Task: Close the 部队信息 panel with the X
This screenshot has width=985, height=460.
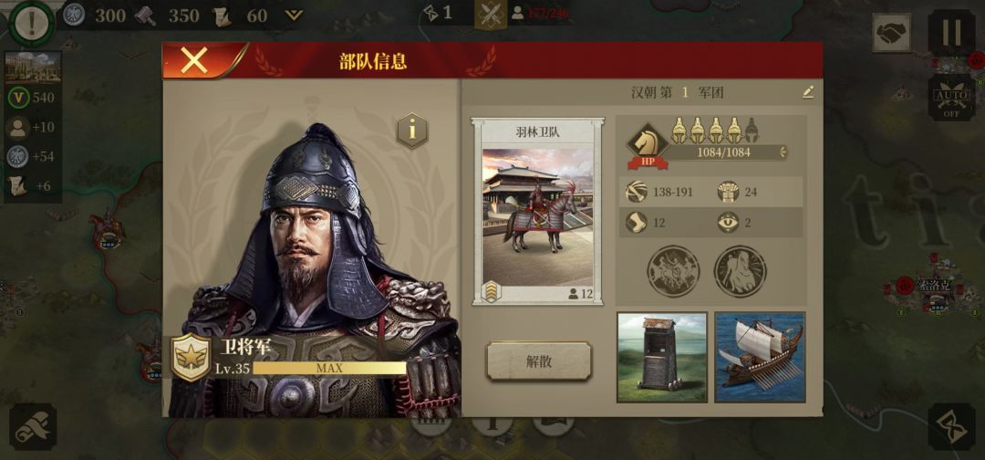Action: (194, 60)
